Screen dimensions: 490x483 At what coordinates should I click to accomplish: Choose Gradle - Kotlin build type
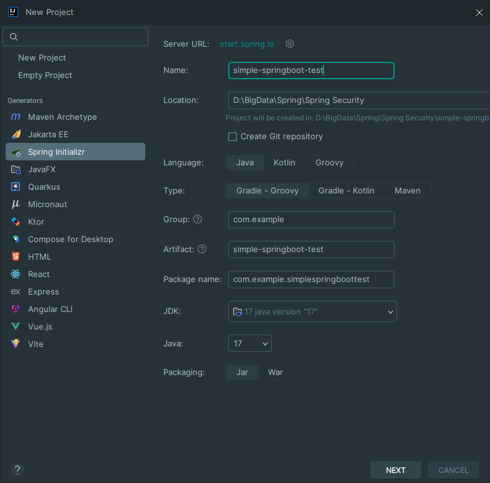click(x=346, y=191)
